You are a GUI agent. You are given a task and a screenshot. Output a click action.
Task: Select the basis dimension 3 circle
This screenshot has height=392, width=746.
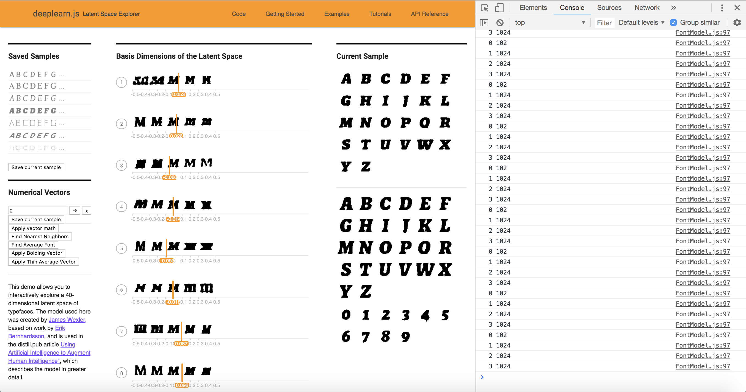coord(121,166)
